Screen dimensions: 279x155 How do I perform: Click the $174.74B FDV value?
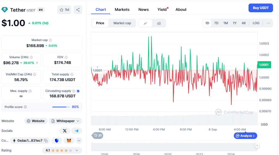[x=62, y=63]
